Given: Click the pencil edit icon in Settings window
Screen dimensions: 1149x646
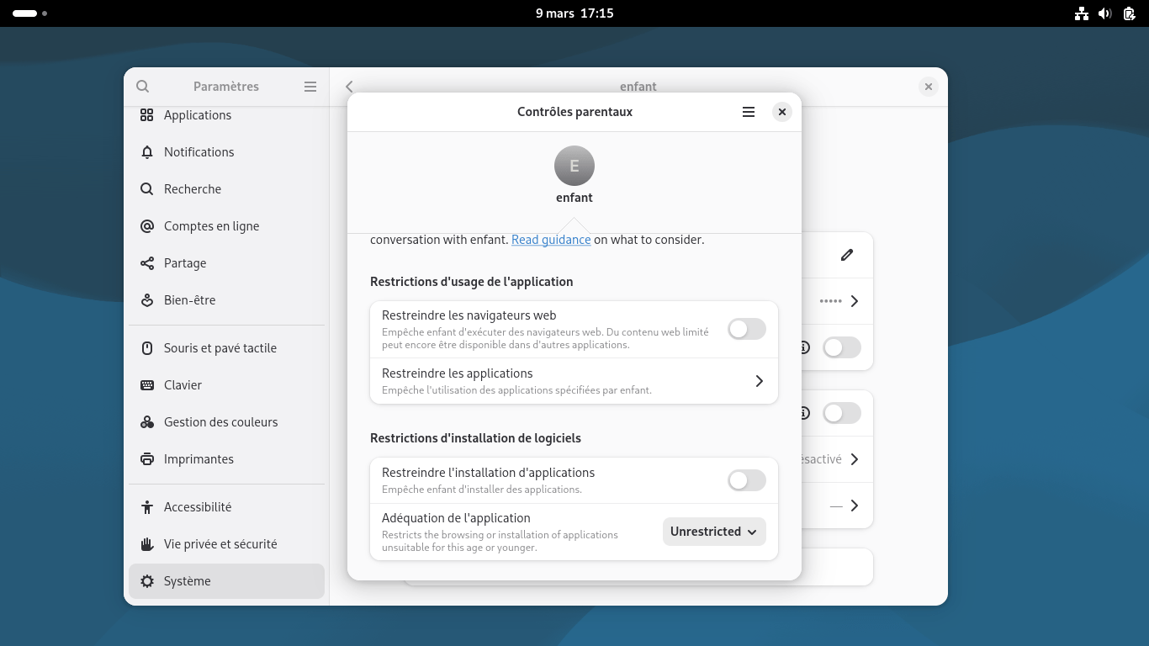Looking at the screenshot, I should point(847,255).
